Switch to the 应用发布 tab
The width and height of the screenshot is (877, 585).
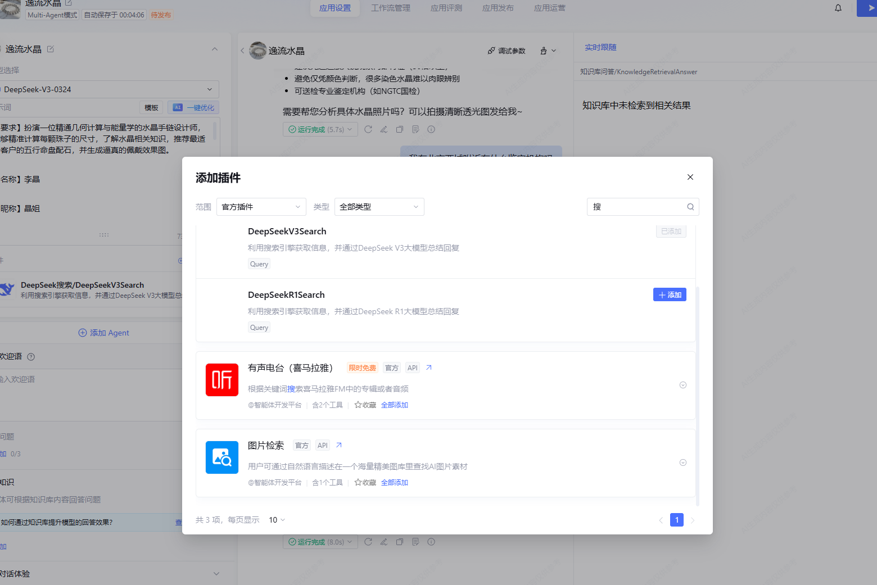coord(498,8)
